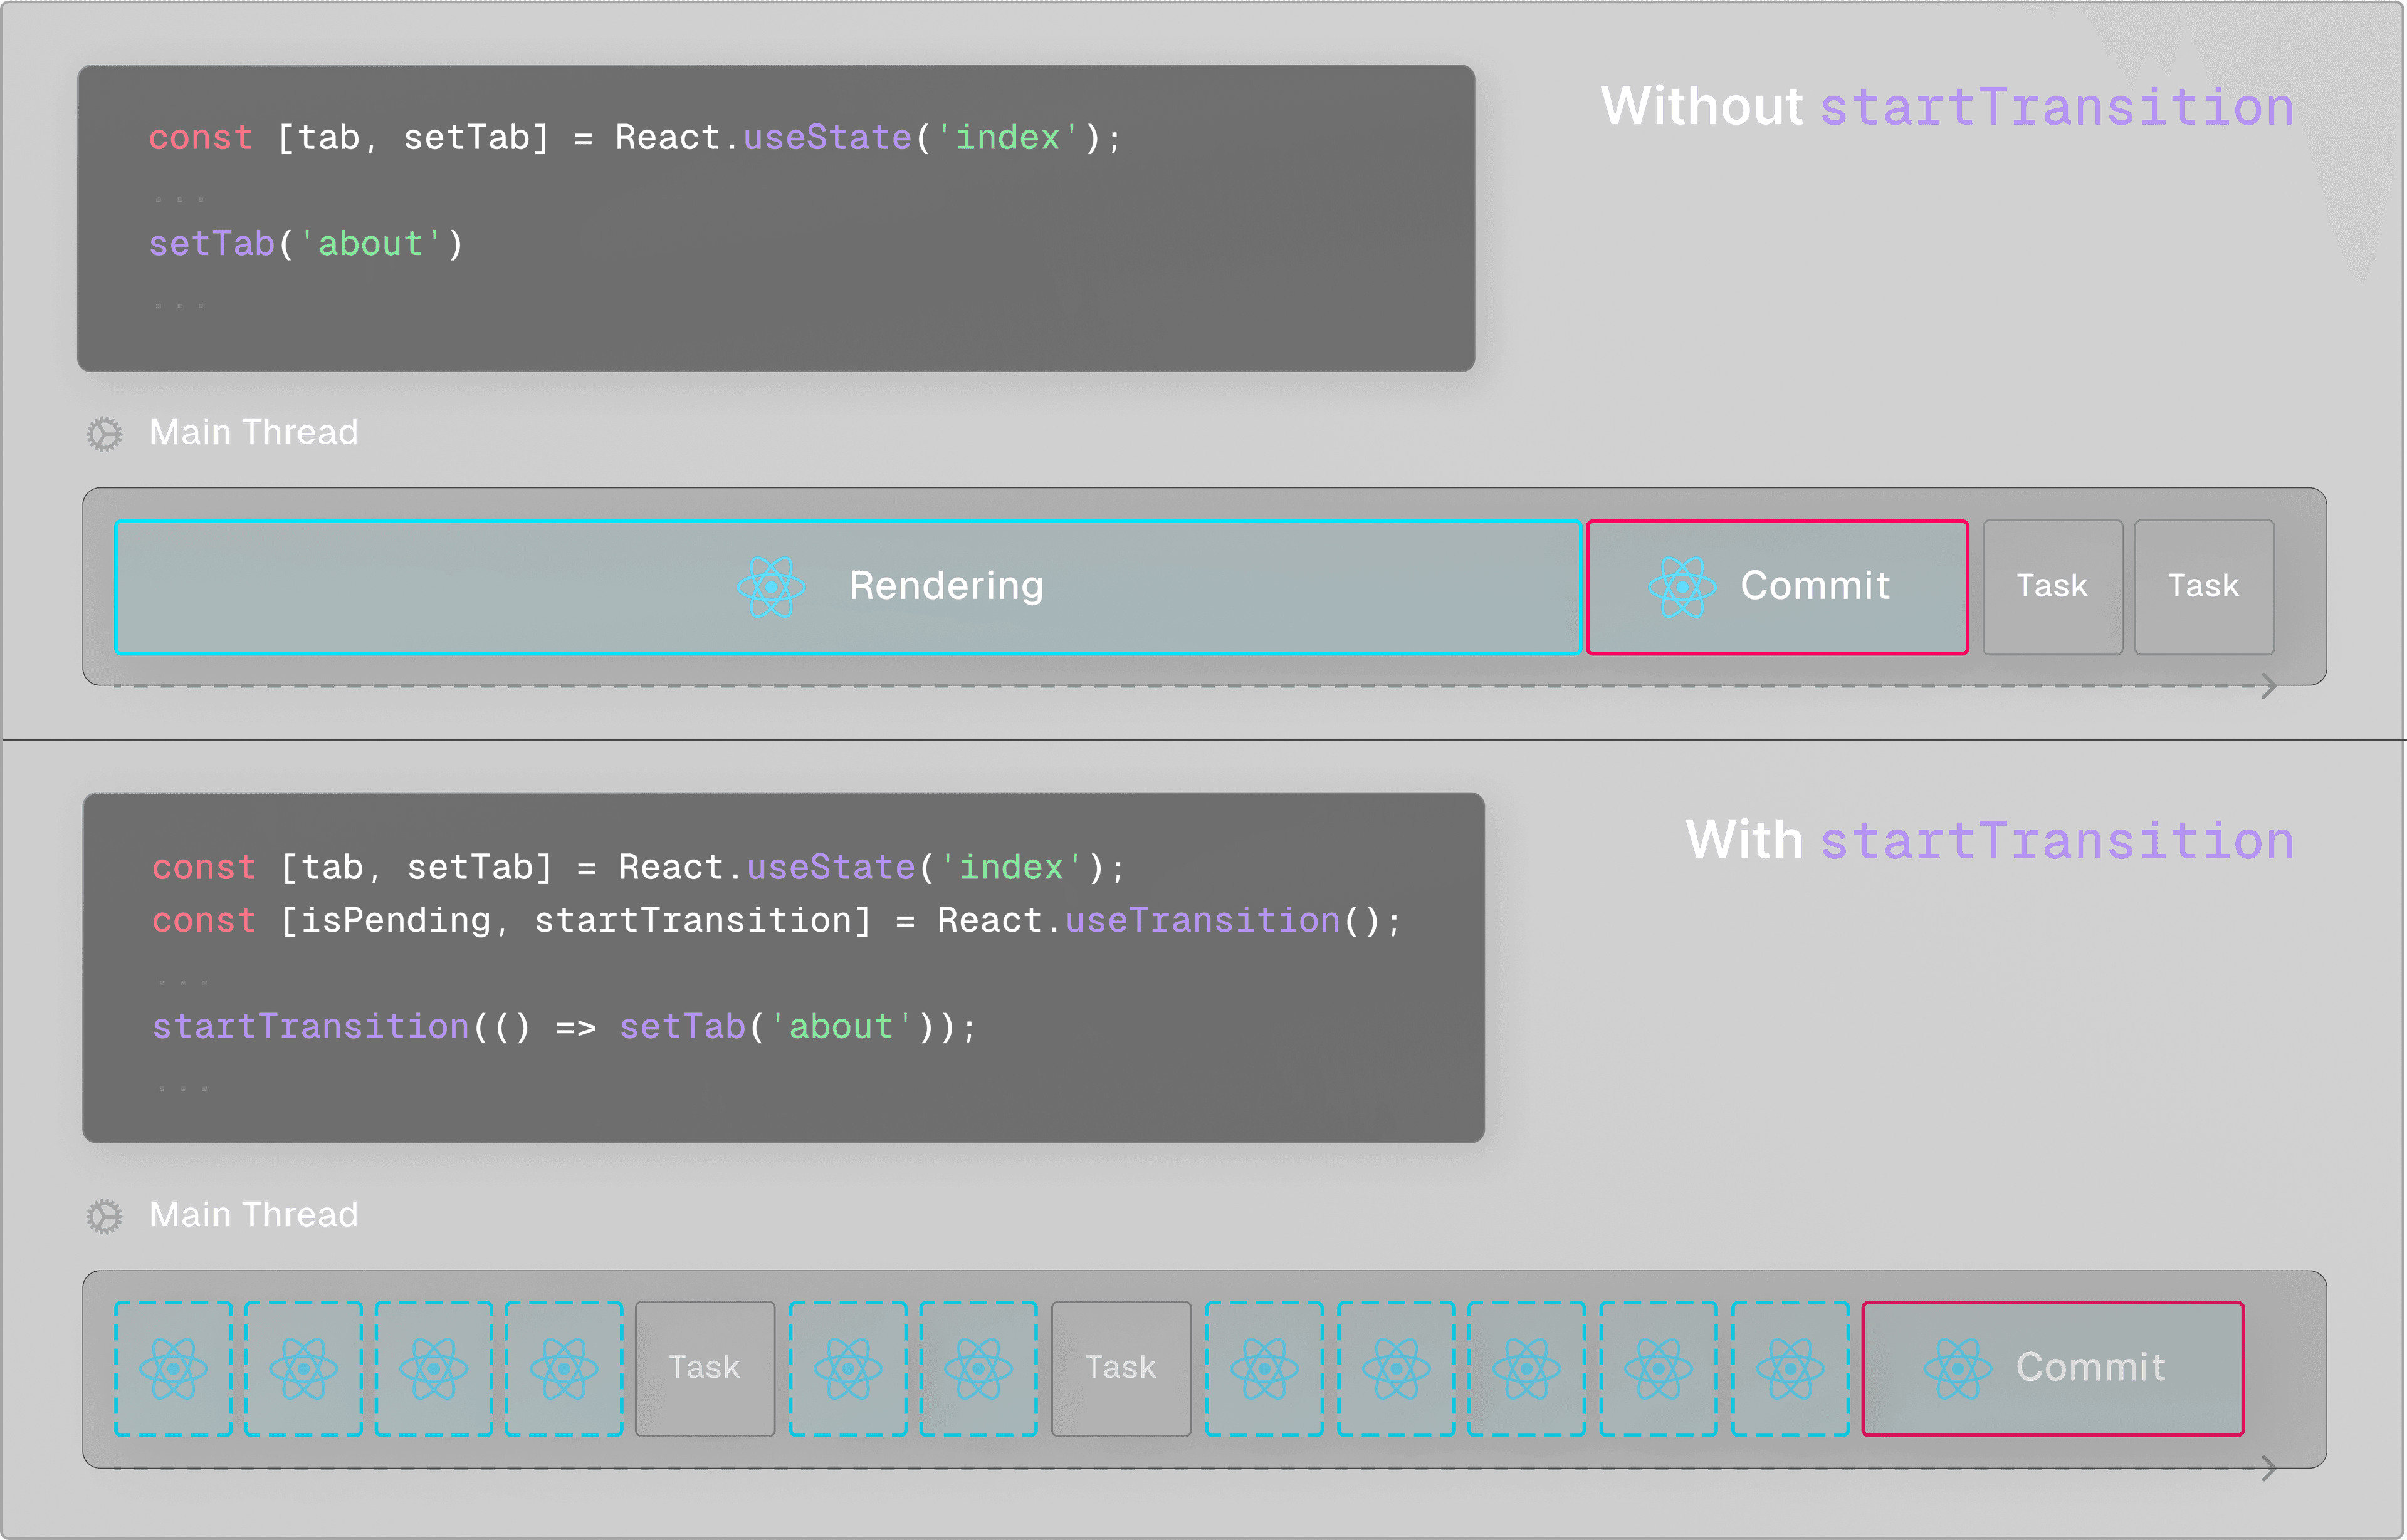Screen dimensions: 2407x1540
Task: Click the 'With startTransition' heading
Action: [1989, 840]
